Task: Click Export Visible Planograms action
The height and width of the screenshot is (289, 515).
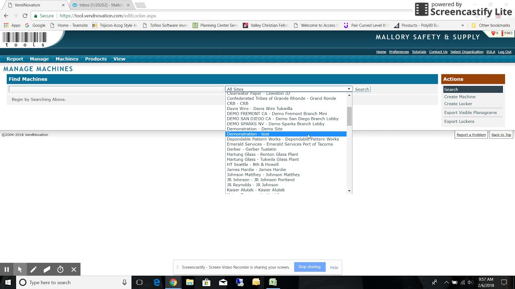Action: tap(470, 113)
